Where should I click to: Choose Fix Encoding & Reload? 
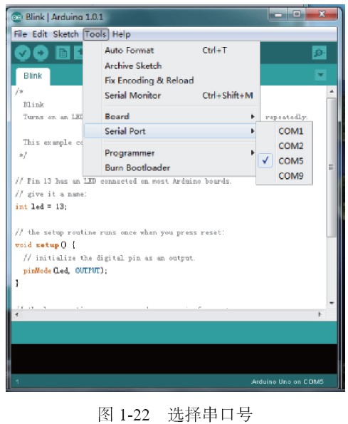pos(172,81)
